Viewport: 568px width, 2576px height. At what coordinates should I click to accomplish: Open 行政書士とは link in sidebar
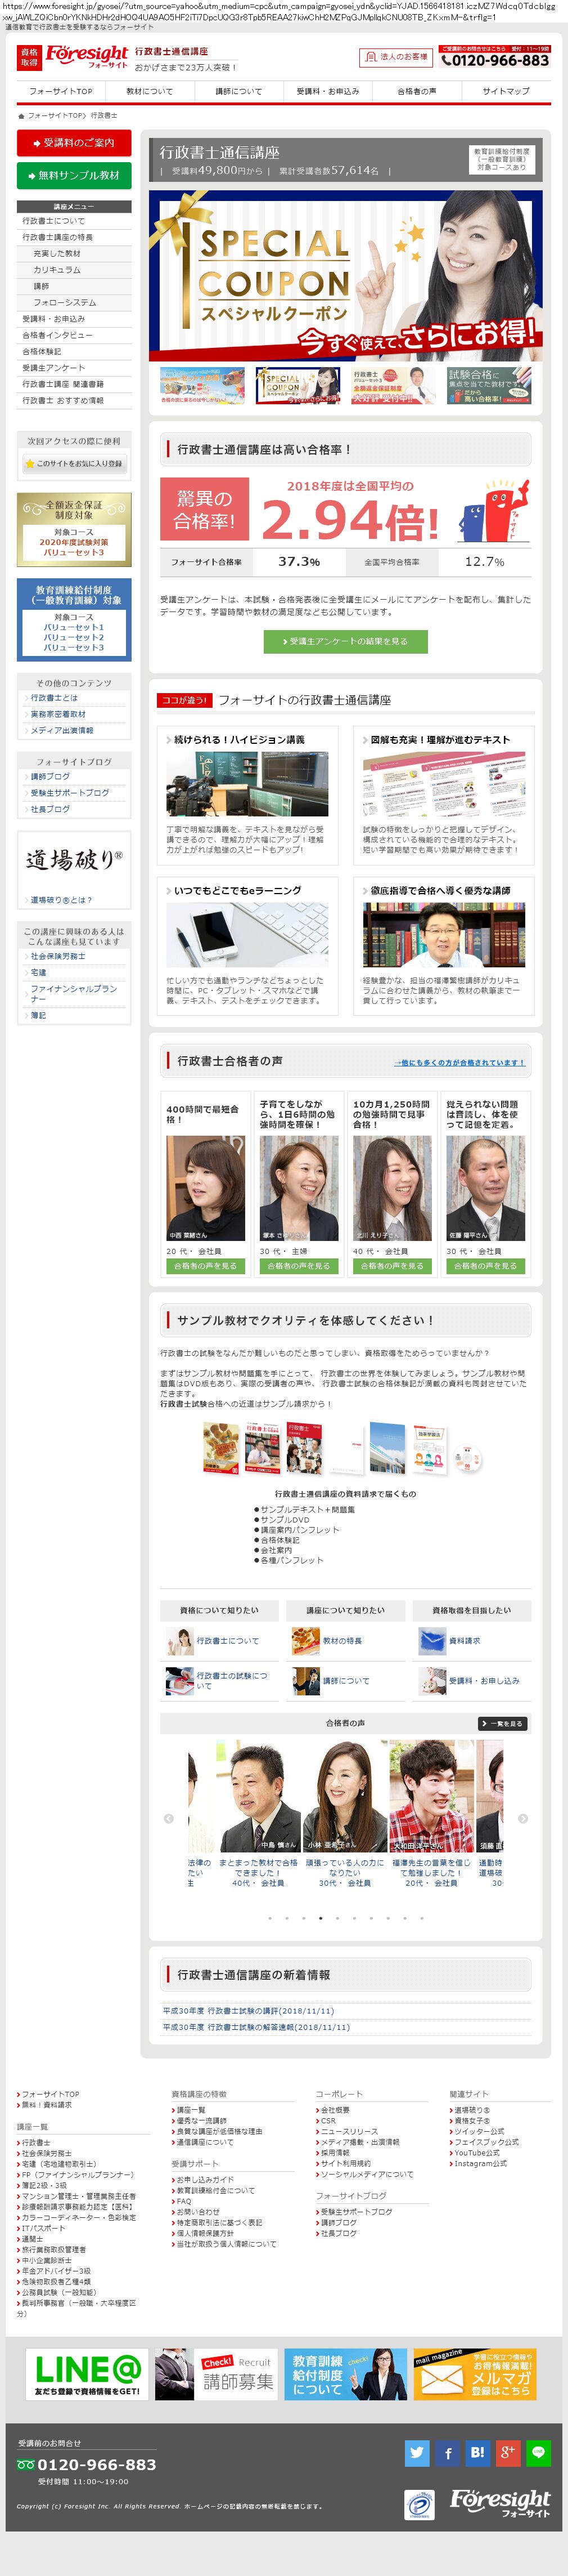[54, 698]
